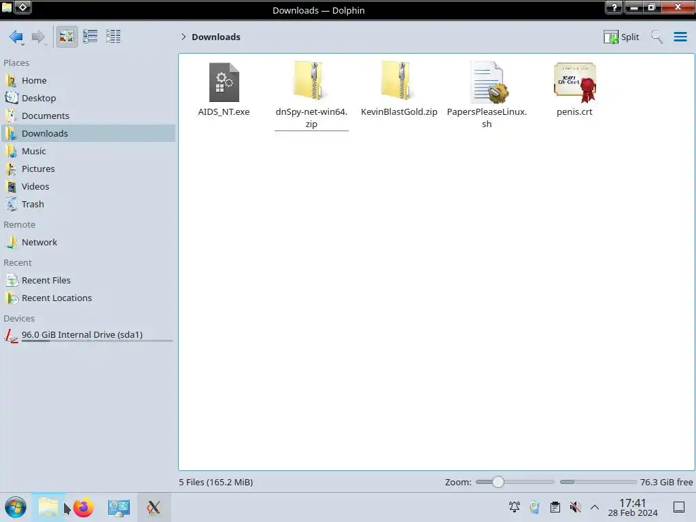The image size is (696, 522).
Task: Open Documents in Places panel
Action: [x=88, y=116]
